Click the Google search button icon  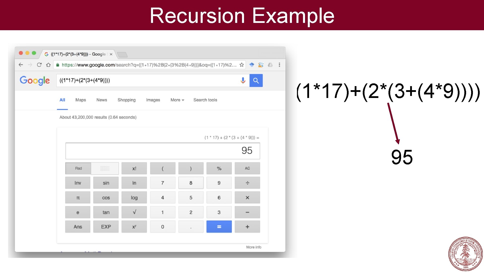click(256, 80)
